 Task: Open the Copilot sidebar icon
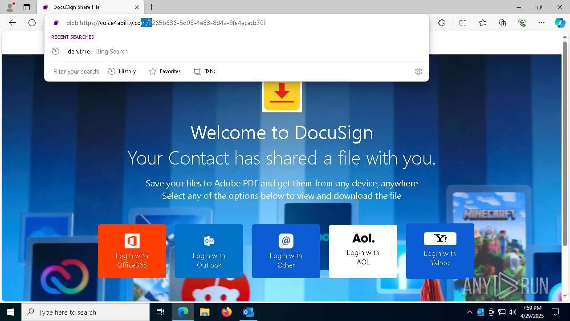[560, 23]
